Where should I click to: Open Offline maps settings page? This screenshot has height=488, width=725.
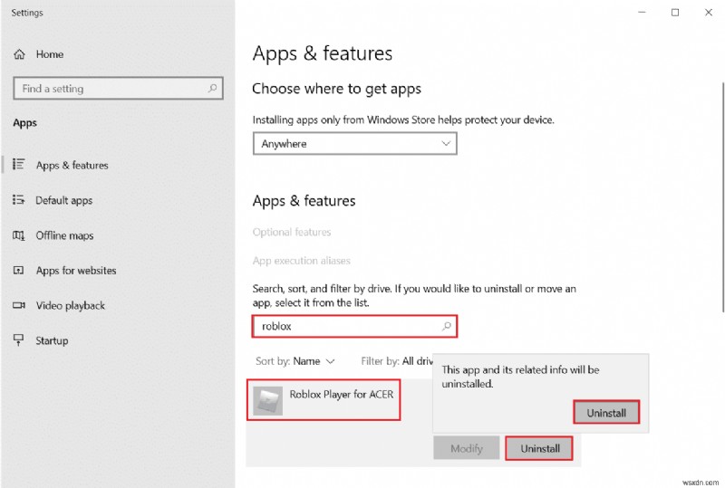64,236
